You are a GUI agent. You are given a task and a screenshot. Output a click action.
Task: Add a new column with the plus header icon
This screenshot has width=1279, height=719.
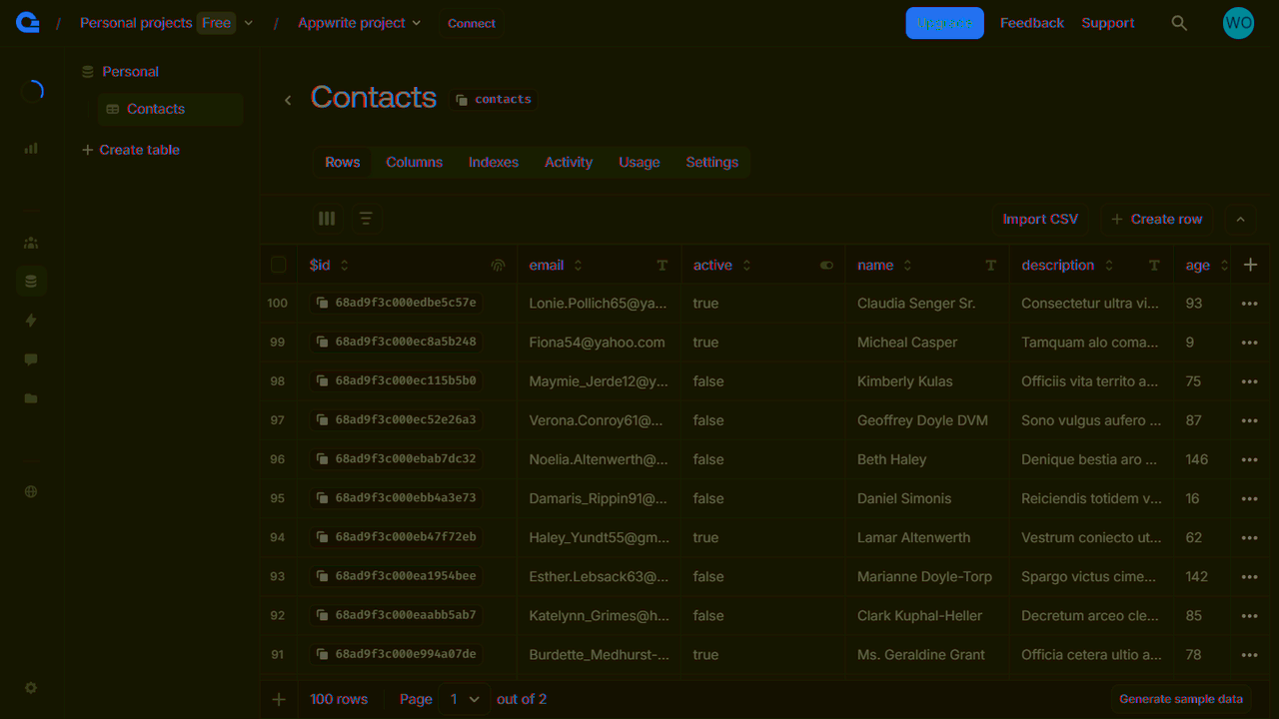pos(1250,265)
